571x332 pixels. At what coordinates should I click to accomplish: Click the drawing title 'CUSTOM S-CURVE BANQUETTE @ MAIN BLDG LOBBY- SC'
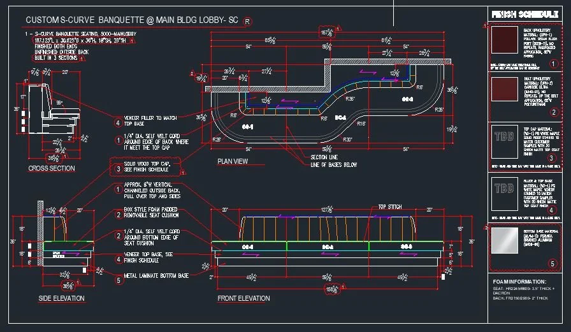click(x=132, y=20)
